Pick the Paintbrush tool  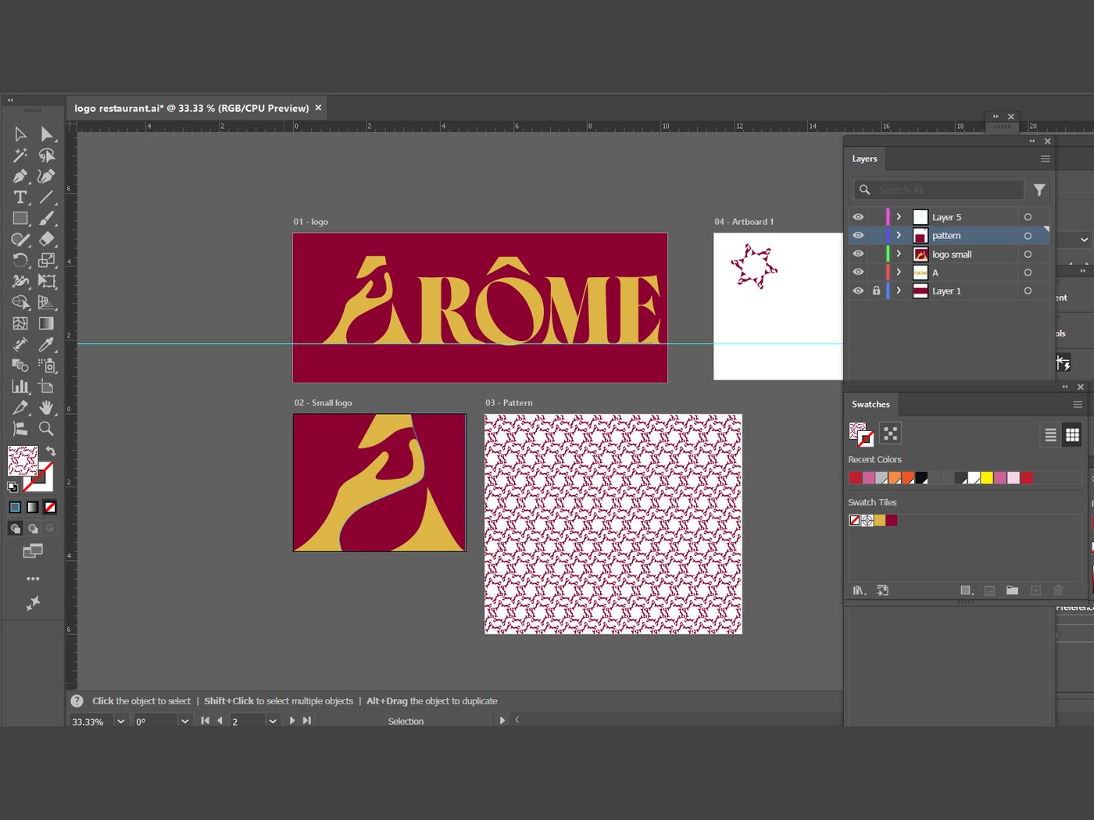click(x=47, y=219)
